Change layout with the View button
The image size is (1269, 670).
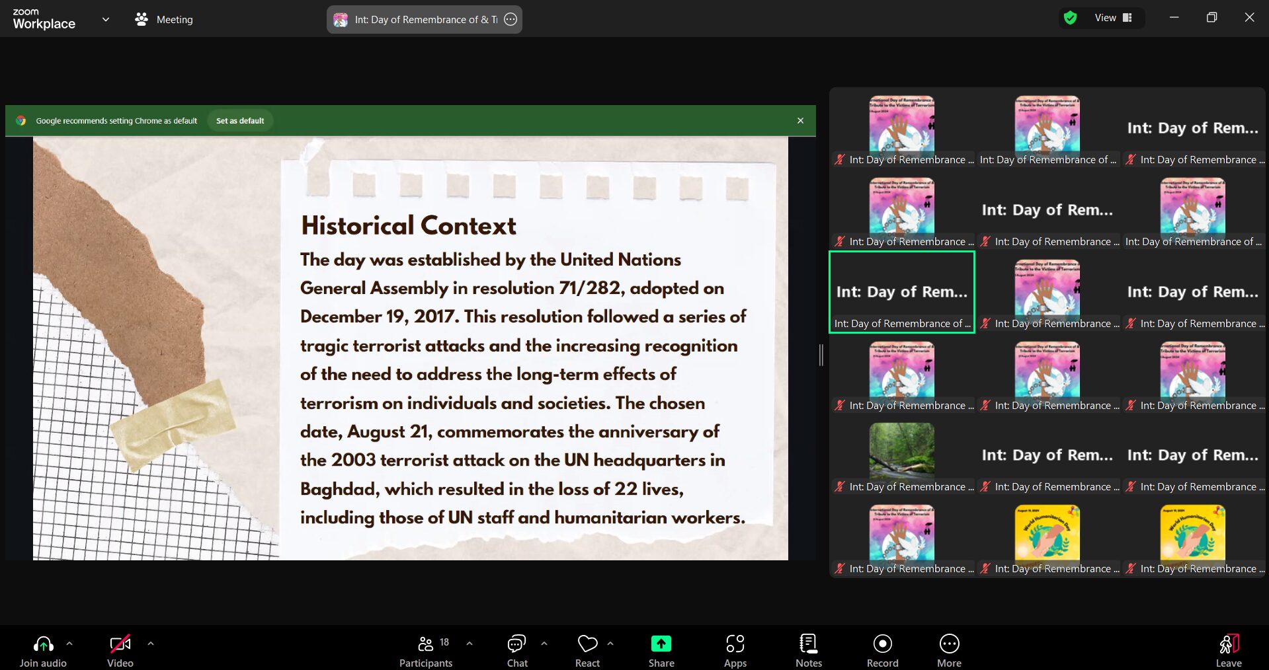pos(1113,18)
